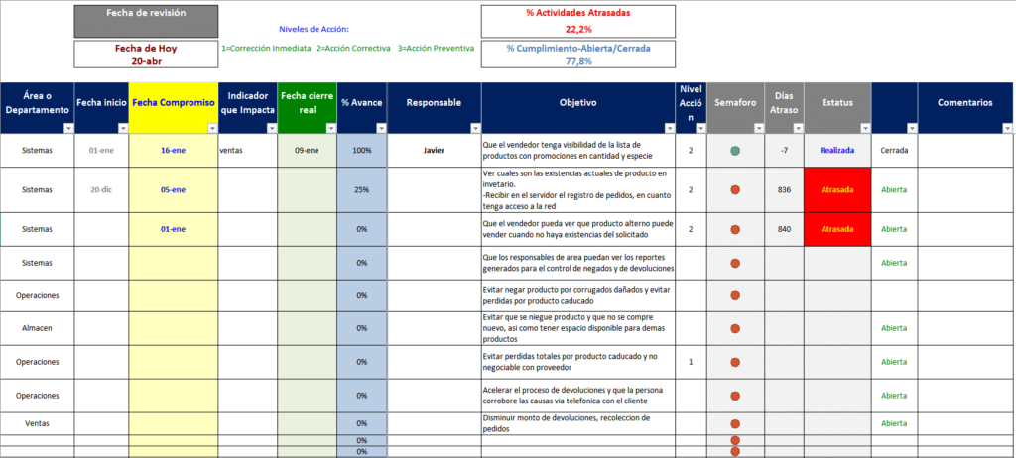This screenshot has width=1016, height=458.
Task: Open the Objetivo filter dropdown
Action: 670,128
